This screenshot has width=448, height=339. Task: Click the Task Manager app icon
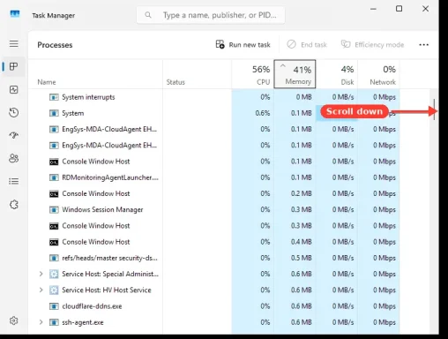pyautogui.click(x=15, y=14)
